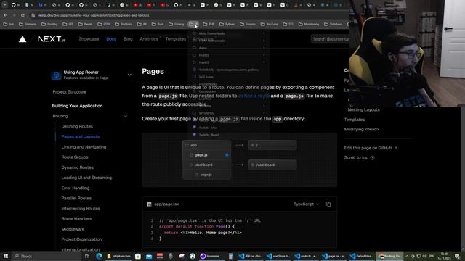
Task: Open Route Handlers sidebar page
Action: tap(76, 219)
